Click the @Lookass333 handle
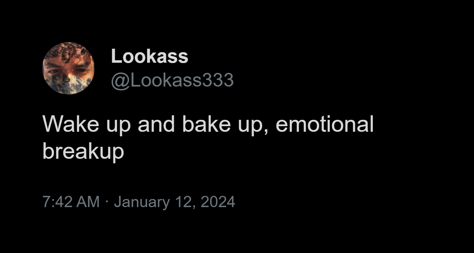474x253 pixels. (x=172, y=80)
